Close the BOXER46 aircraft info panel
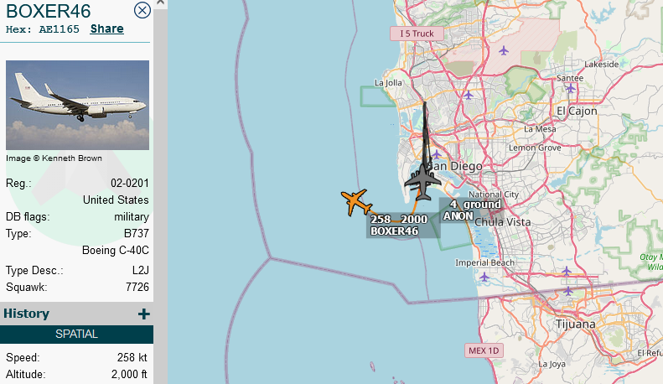 142,11
